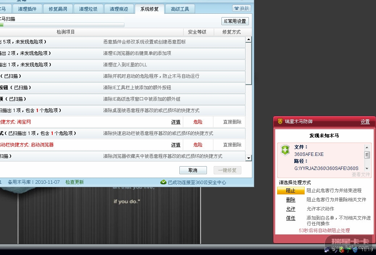
Task: Select the row 清理注入到IE里的DLL
Action: point(122,65)
